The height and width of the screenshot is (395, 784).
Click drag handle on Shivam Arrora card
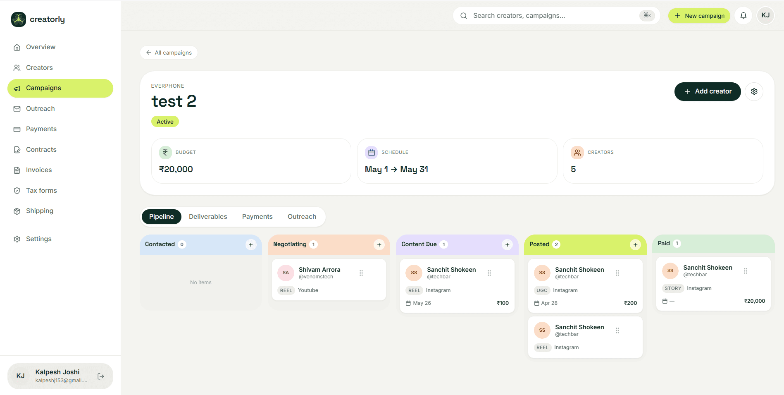click(361, 273)
